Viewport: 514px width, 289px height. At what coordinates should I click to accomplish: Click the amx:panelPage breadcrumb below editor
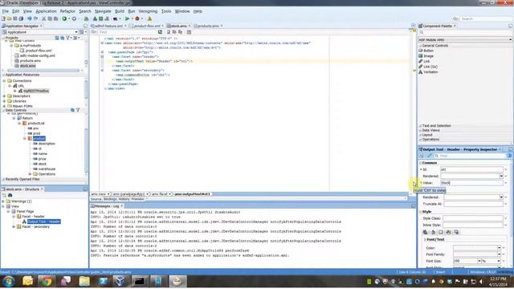130,194
